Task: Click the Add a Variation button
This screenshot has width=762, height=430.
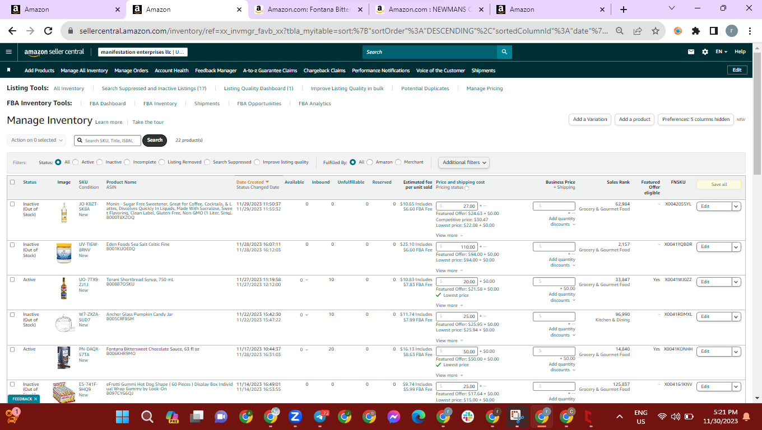Action: point(590,119)
